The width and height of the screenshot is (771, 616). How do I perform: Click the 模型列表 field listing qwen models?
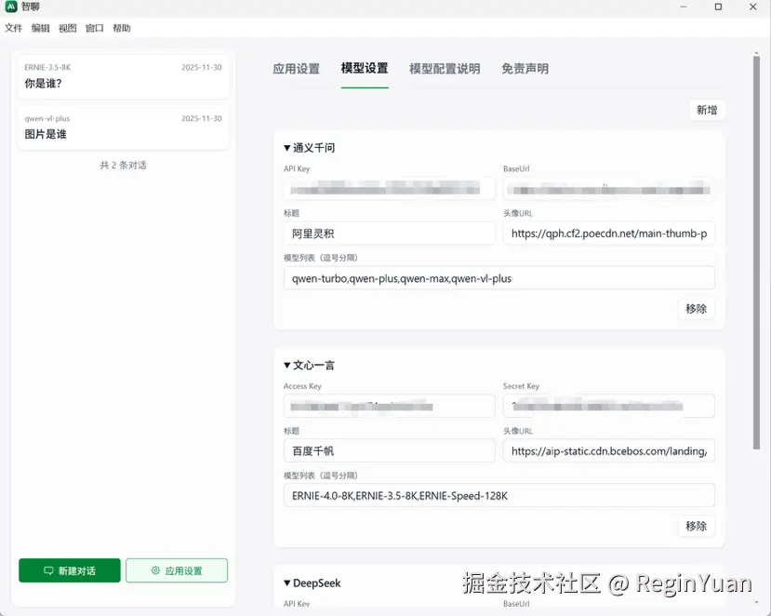[498, 277]
